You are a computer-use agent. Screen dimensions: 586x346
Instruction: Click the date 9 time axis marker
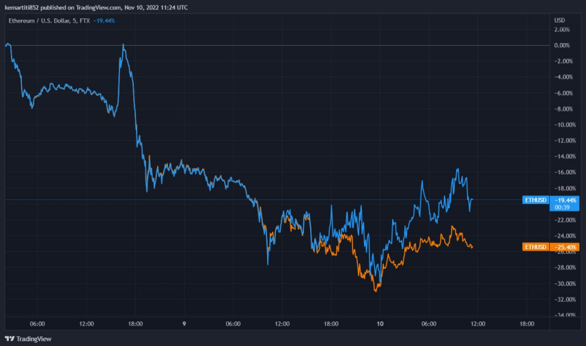[184, 323]
